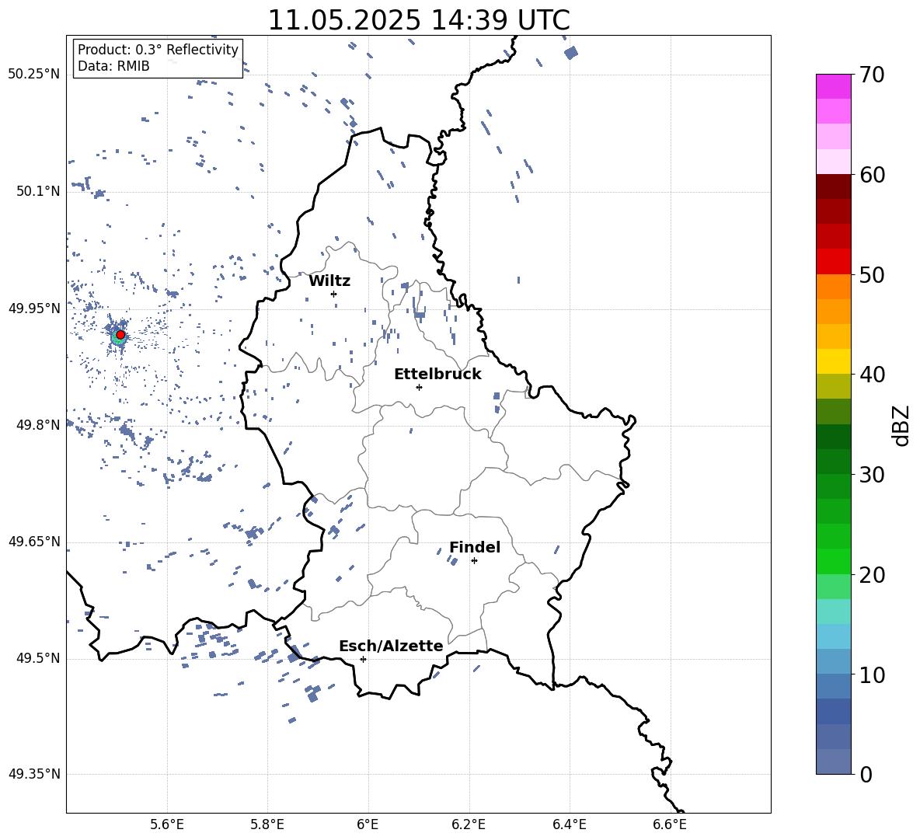
Task: Click the Wiltz city label
Action: point(329,281)
